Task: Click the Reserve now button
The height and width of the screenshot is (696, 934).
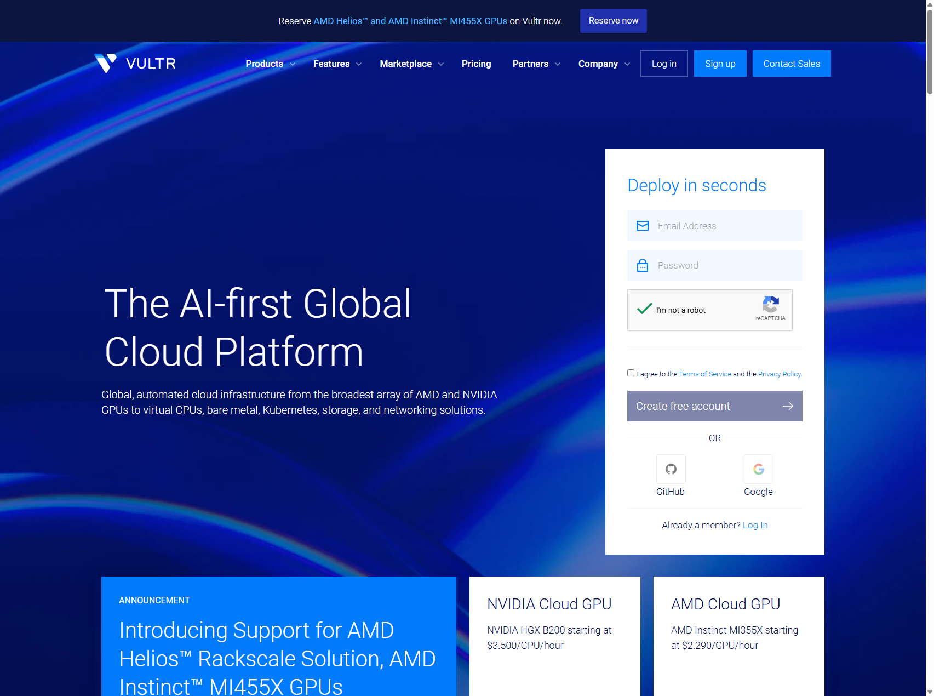Action: 614,21
